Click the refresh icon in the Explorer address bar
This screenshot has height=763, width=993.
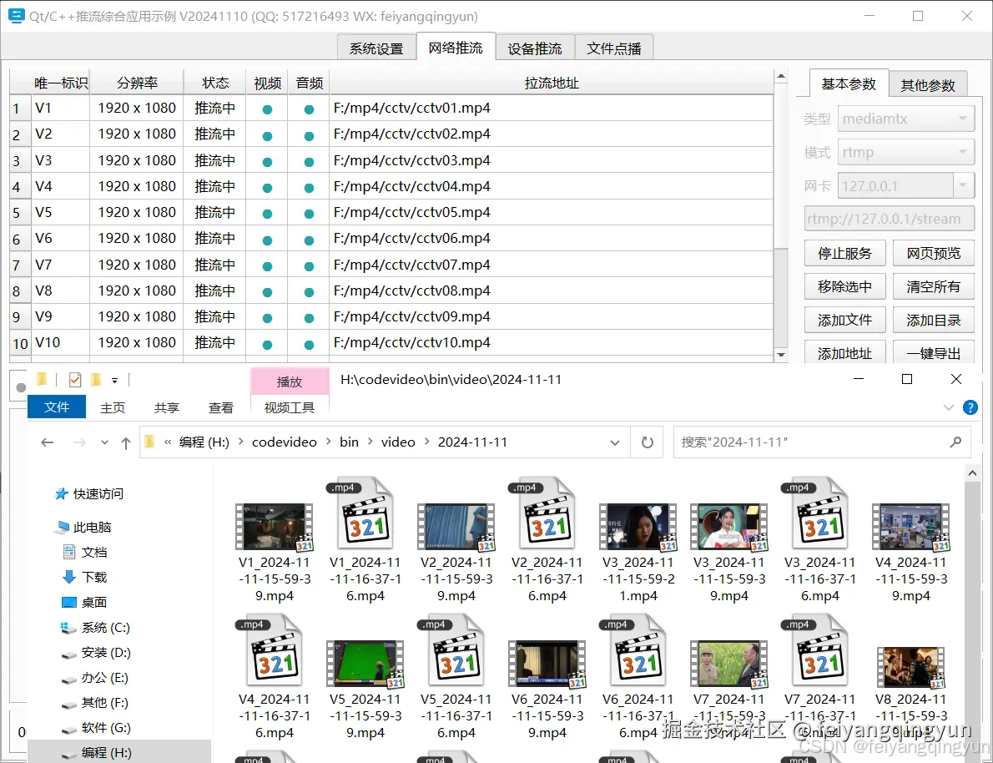(x=647, y=442)
